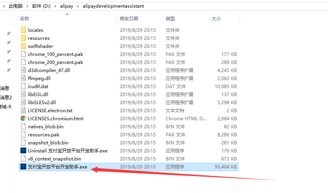328x193 pixels.
Task: Click the first pin icon in the sidebar
Action: 8,34
